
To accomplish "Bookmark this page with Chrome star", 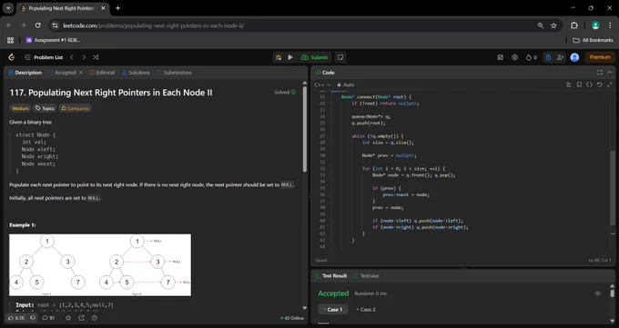I will point(553,25).
